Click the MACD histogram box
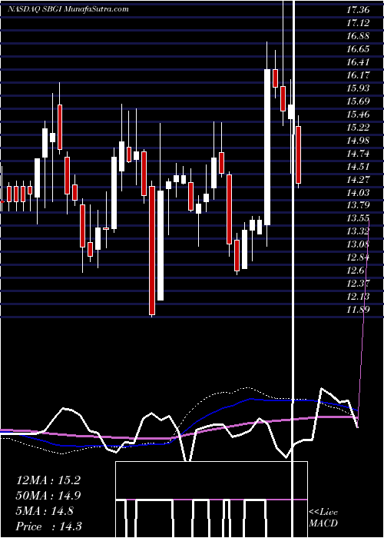 tap(211, 500)
